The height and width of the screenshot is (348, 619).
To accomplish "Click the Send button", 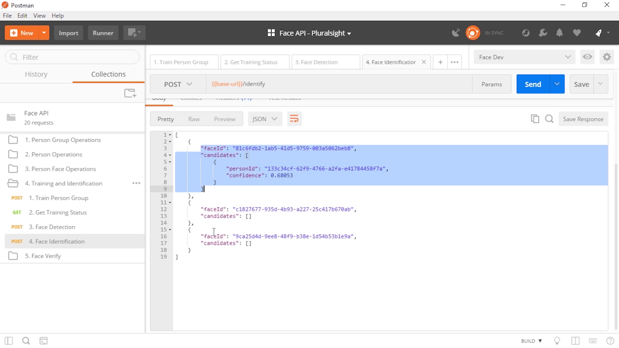I will pyautogui.click(x=532, y=83).
